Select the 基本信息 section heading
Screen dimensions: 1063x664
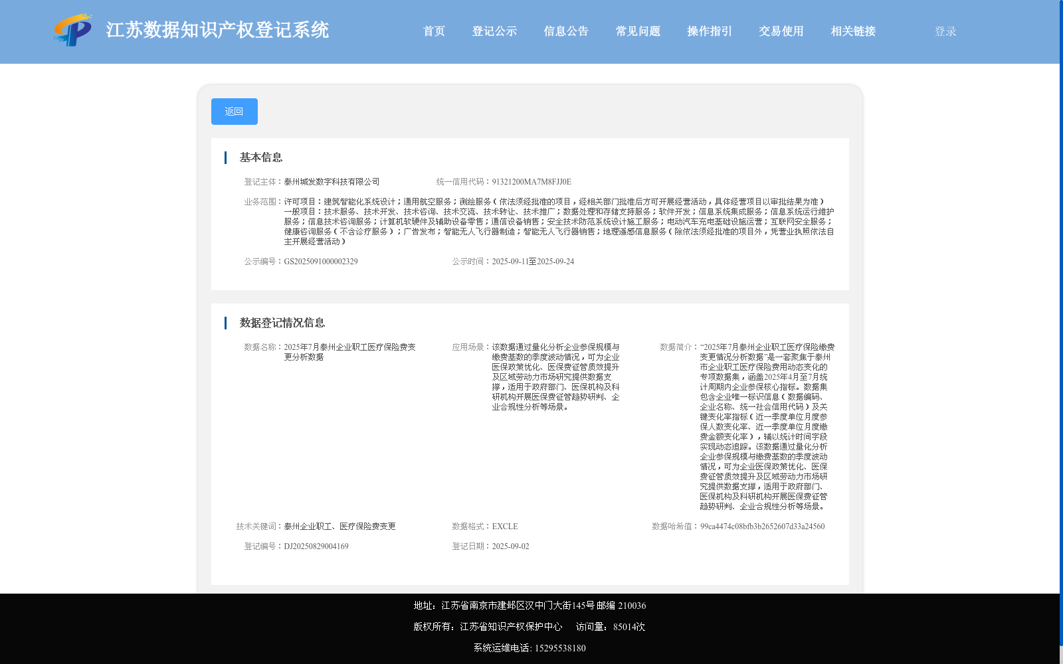pyautogui.click(x=261, y=157)
